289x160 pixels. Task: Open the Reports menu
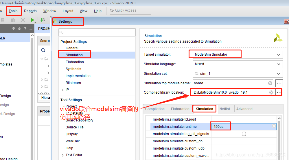coord(30,11)
